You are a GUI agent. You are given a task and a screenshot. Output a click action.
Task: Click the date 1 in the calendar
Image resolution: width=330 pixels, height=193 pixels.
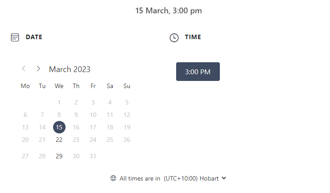click(59, 102)
